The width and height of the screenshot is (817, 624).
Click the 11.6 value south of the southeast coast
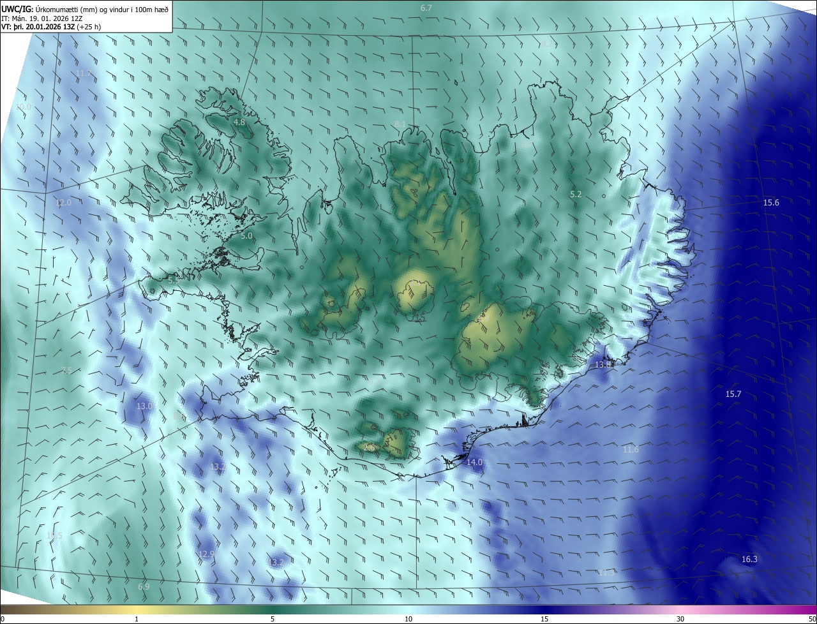(x=631, y=450)
